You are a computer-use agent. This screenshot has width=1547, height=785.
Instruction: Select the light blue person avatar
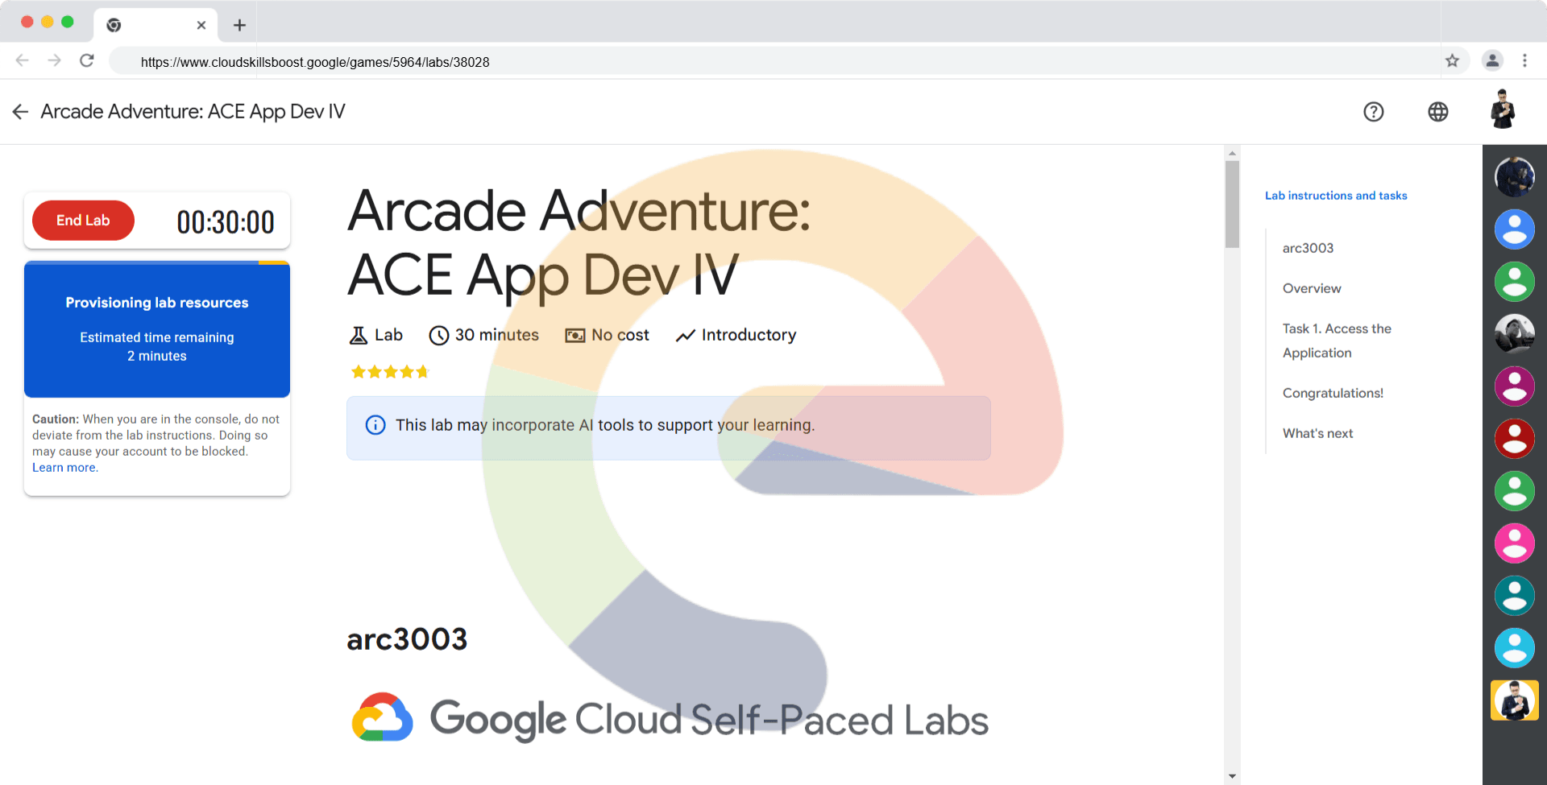tap(1515, 648)
